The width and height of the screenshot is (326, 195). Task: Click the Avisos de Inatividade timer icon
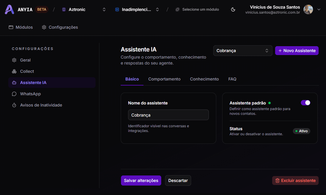[x=14, y=105]
